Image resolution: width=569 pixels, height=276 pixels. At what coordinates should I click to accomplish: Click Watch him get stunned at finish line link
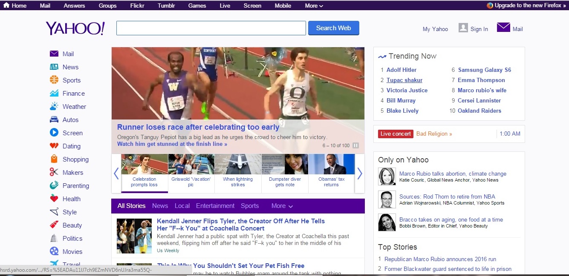172,144
